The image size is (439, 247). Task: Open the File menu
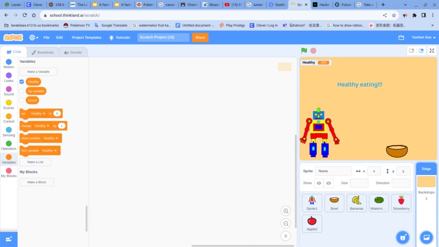[x=46, y=37]
